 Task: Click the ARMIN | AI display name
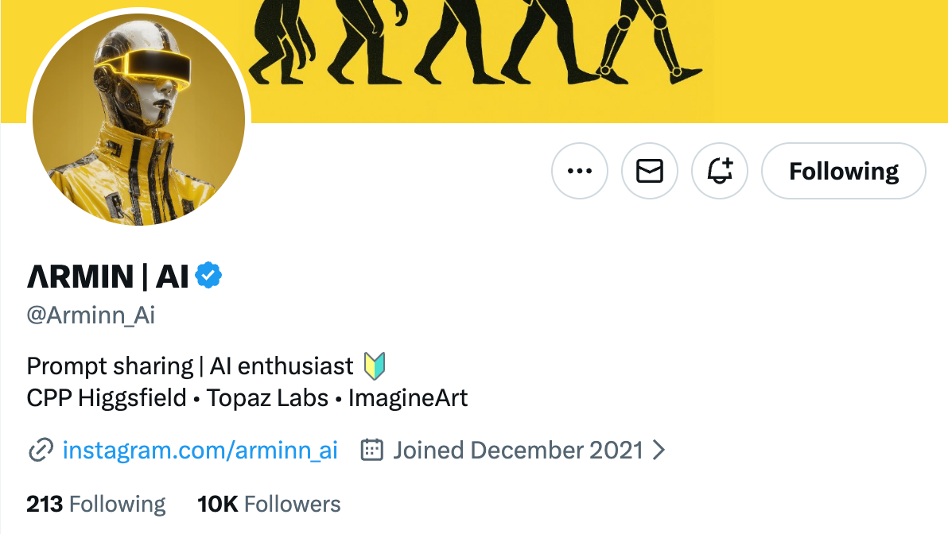(x=107, y=277)
